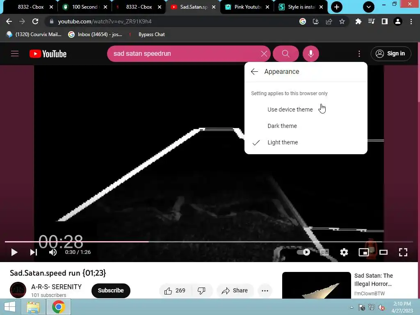Go back in browser history
420x315 pixels.
[9, 21]
